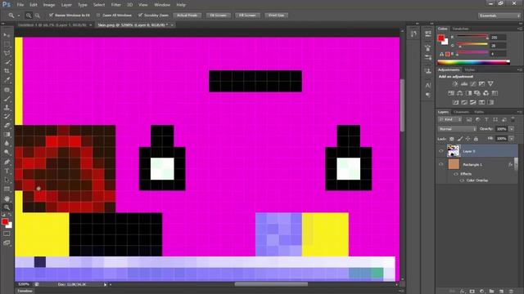524x294 pixels.
Task: Add a Brightness/Contrast adjustment
Action: click(x=455, y=84)
